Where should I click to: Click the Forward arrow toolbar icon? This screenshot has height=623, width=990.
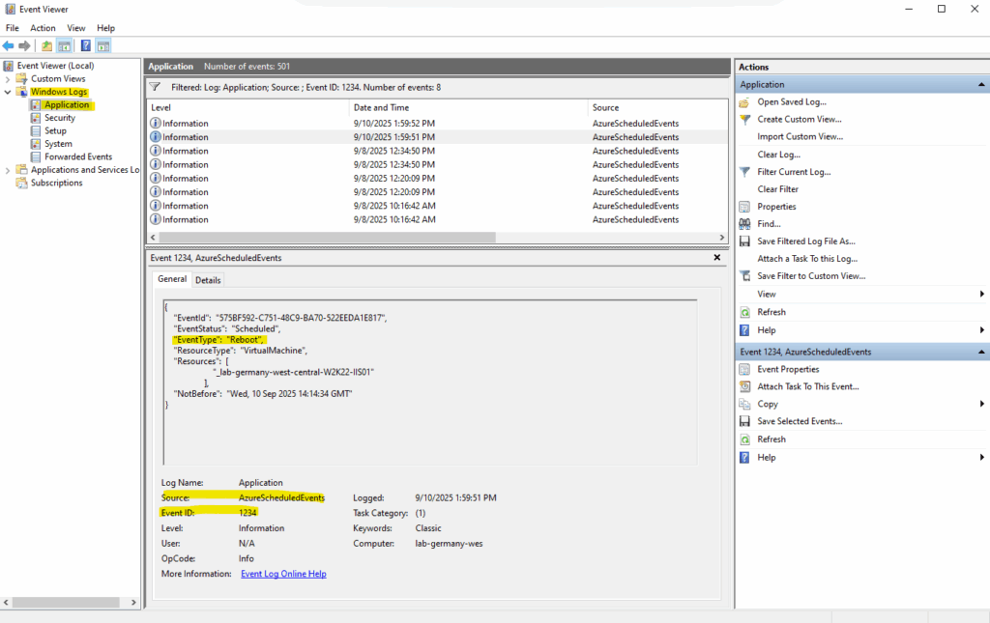pos(24,45)
